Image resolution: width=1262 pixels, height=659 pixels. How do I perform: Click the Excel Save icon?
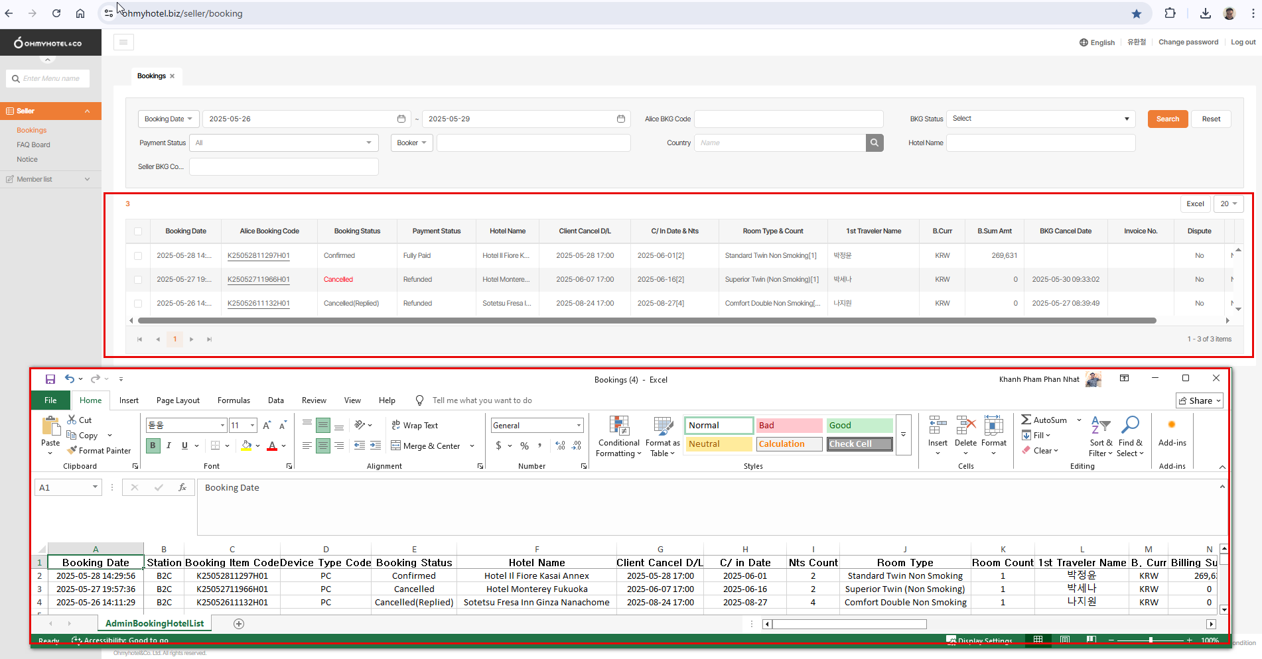point(50,379)
